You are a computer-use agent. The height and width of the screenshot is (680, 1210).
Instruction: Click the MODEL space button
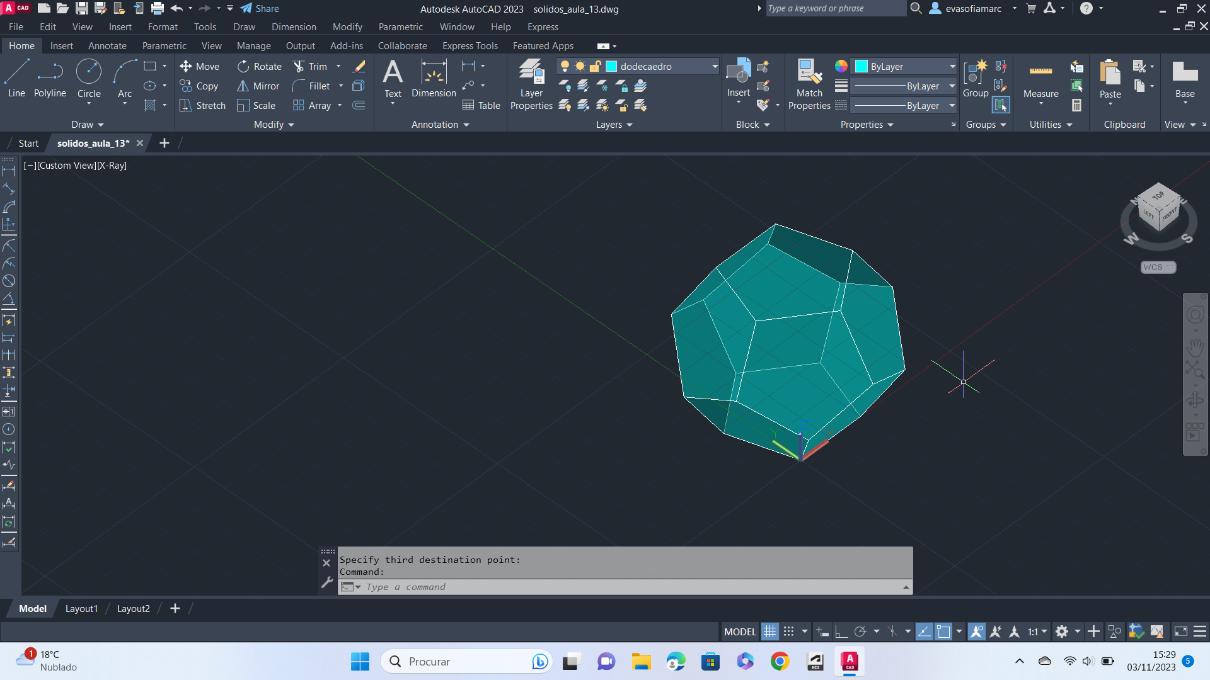tap(739, 632)
